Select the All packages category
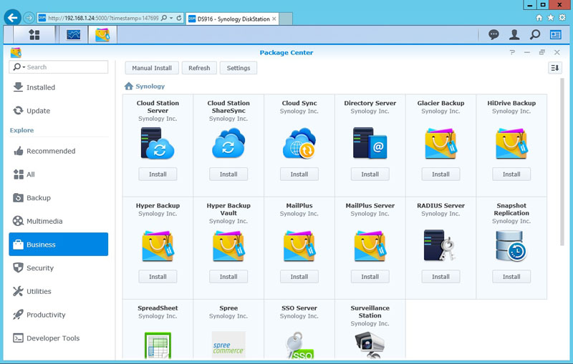This screenshot has width=573, height=364. pos(59,174)
